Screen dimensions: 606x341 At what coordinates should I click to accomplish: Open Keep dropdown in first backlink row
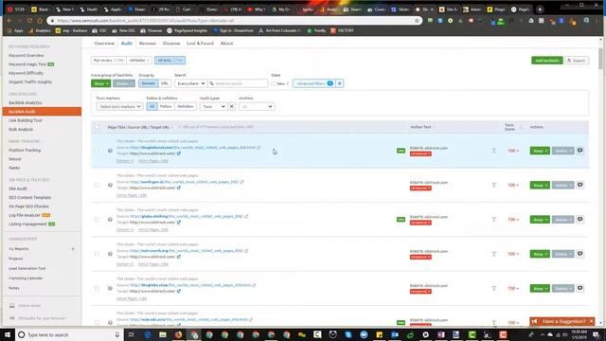(540, 151)
